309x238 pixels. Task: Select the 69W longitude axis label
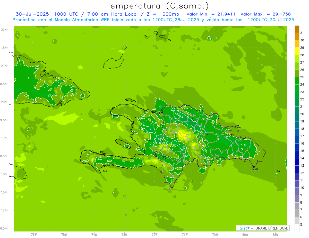pos(245,234)
